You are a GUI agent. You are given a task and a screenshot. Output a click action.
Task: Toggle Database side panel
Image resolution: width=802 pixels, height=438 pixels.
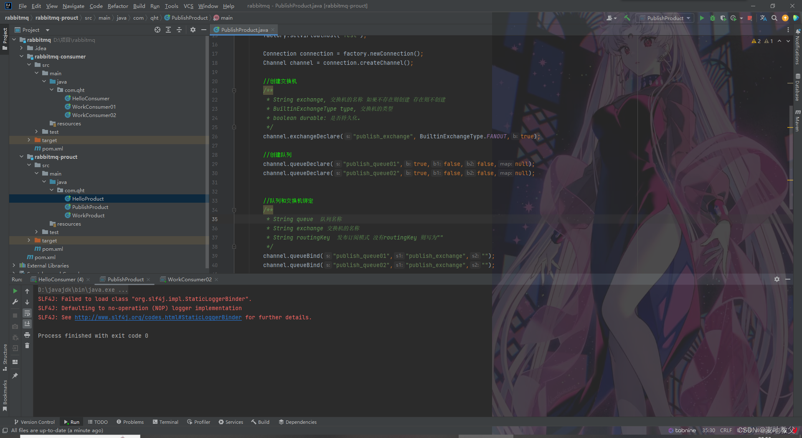[x=797, y=87]
